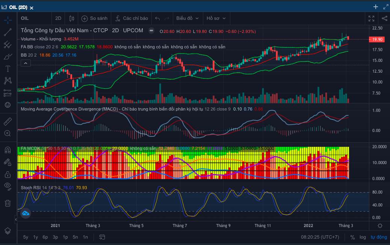Open Các chỉ báo indicators menu

tap(132, 18)
